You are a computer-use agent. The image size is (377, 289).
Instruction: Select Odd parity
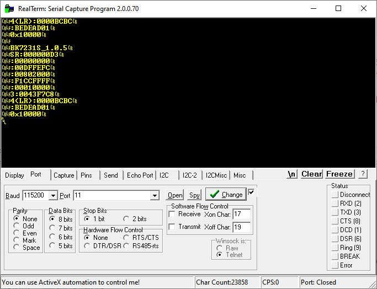(x=24, y=226)
